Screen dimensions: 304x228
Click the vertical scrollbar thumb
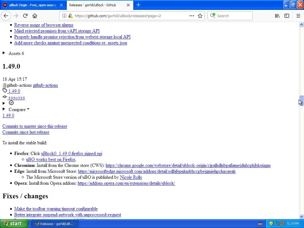(301, 100)
